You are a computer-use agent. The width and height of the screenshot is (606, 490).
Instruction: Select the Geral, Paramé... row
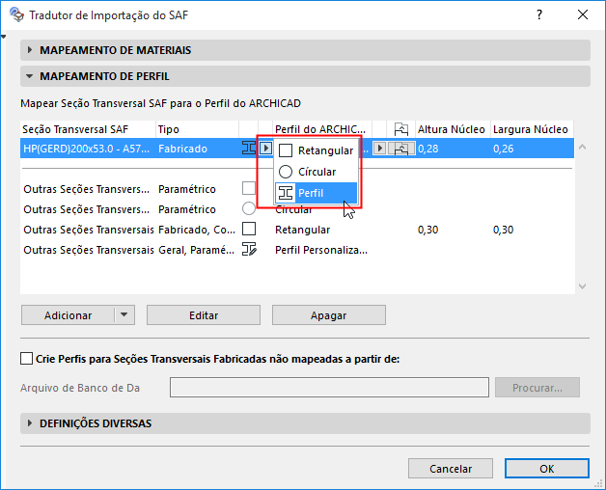pyautogui.click(x=297, y=250)
